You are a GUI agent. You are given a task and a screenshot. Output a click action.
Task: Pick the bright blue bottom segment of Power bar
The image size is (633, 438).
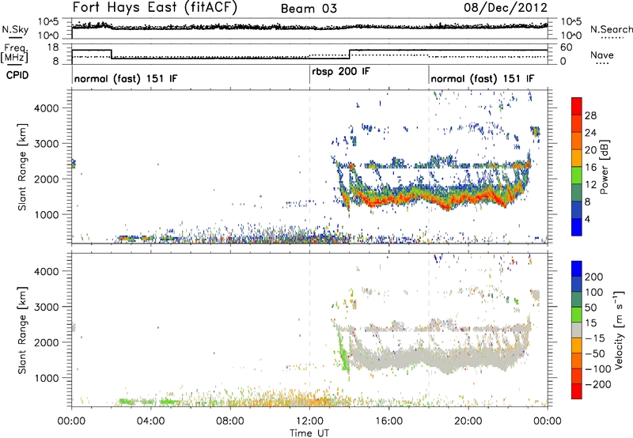[x=577, y=227]
